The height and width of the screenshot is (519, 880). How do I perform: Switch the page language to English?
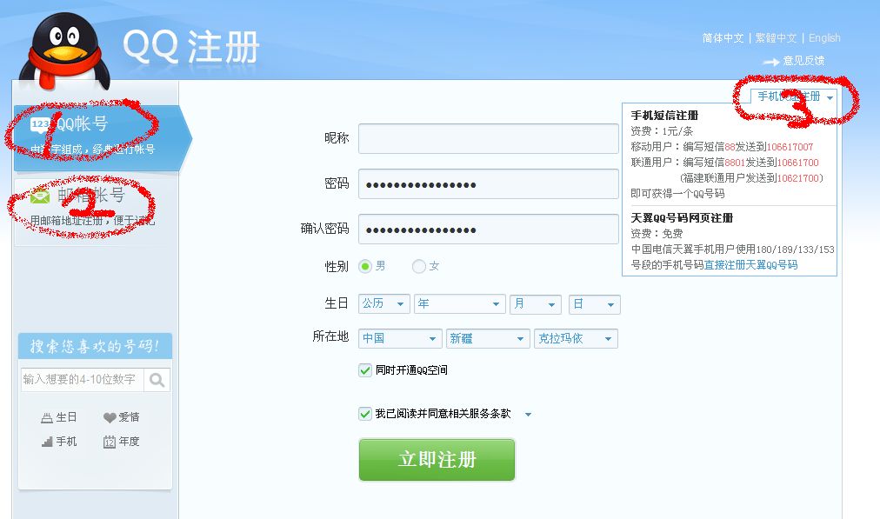[x=824, y=37]
